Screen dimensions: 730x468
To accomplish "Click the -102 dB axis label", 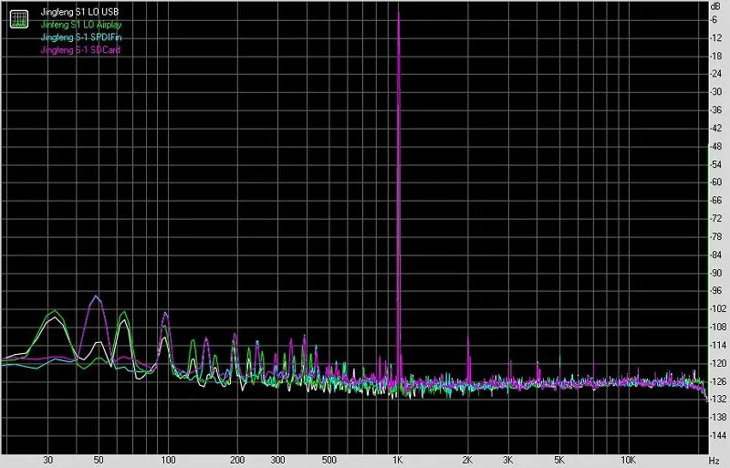I will (717, 308).
